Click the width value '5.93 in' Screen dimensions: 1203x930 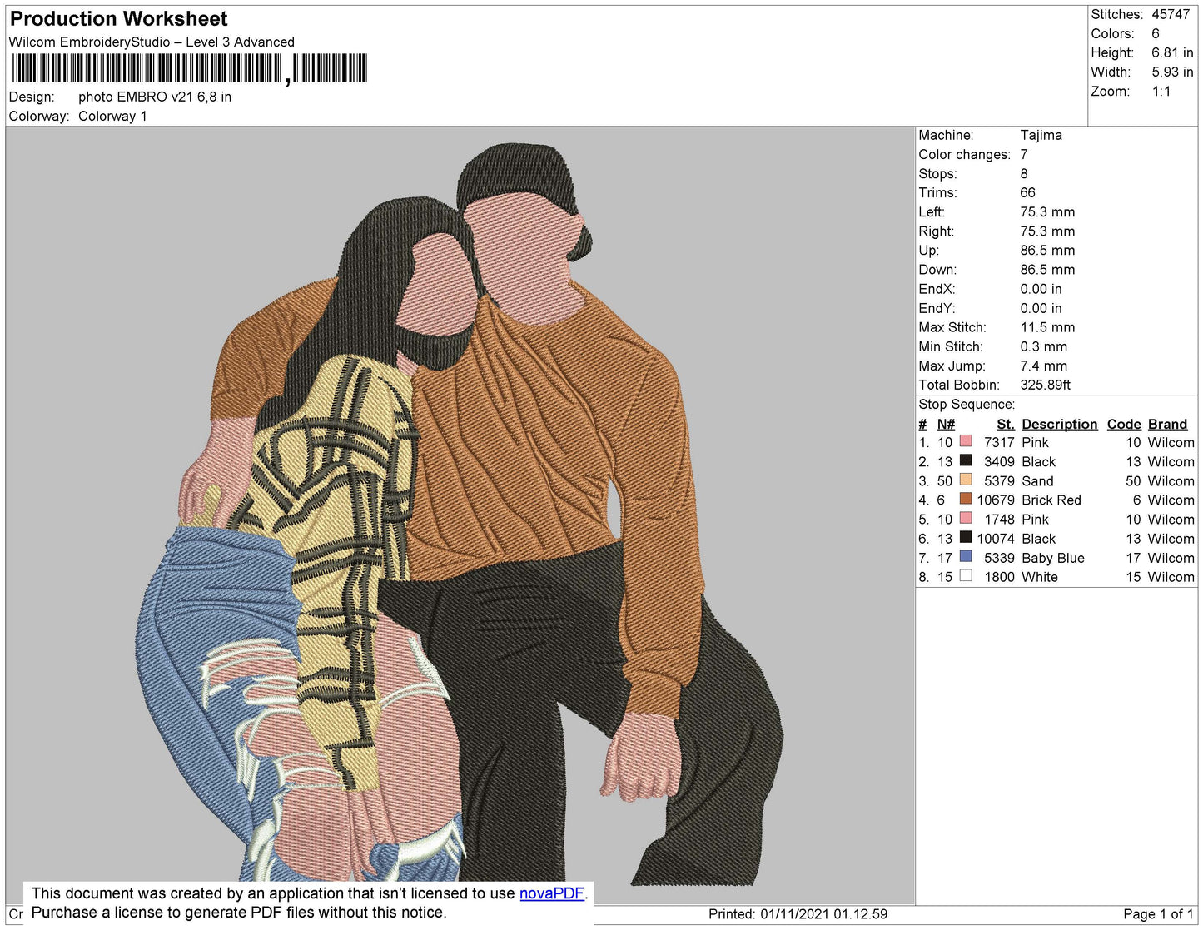pyautogui.click(x=1172, y=72)
